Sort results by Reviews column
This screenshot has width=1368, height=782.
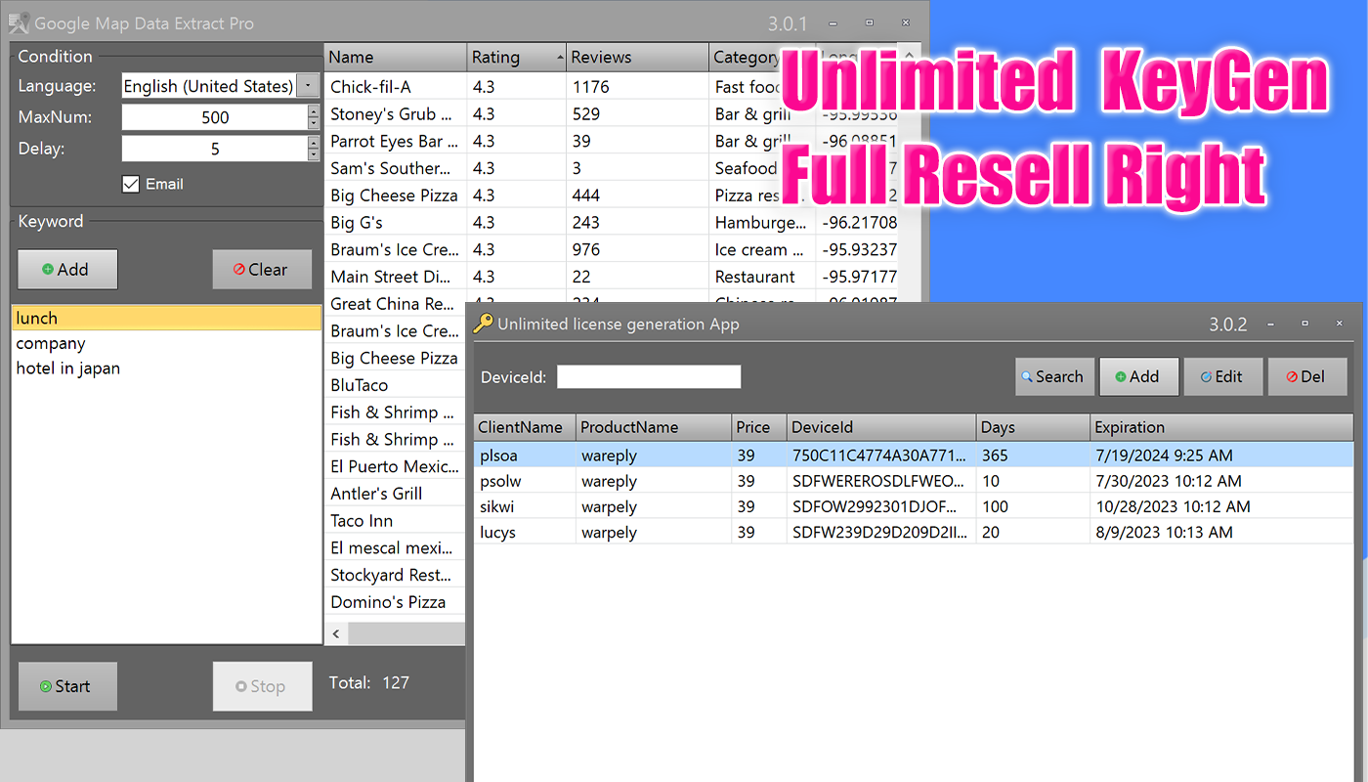pos(637,57)
